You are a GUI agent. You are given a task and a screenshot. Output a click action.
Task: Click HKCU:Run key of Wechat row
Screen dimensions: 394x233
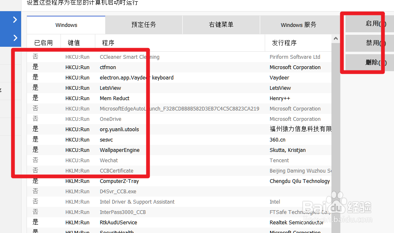pos(77,161)
